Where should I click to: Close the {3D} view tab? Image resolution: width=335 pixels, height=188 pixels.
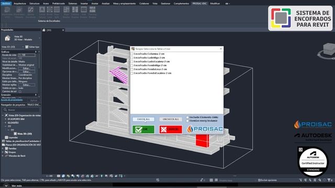coord(63,30)
